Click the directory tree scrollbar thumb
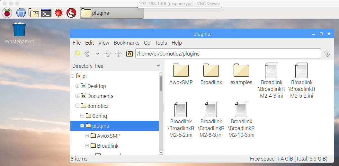 tap(161, 83)
